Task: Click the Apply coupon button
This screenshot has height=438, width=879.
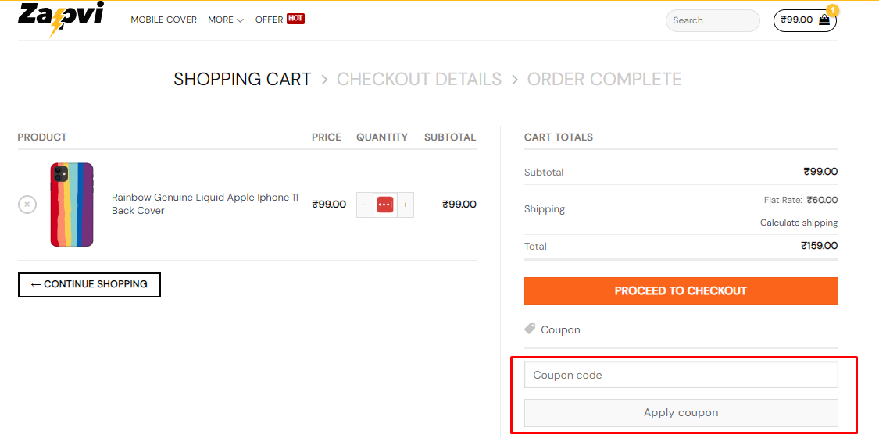Action: [x=681, y=413]
